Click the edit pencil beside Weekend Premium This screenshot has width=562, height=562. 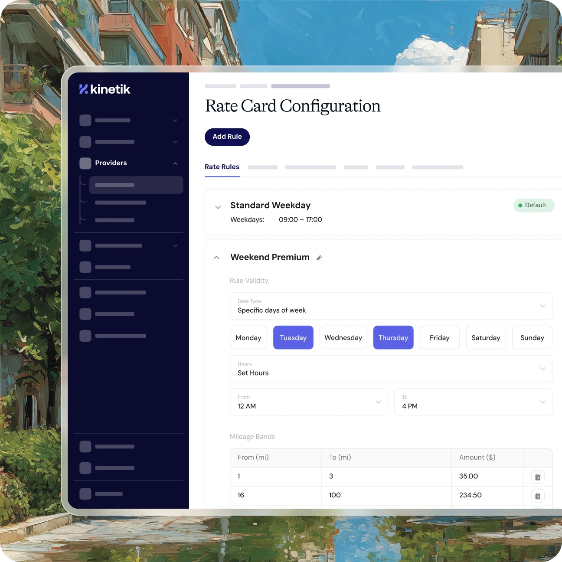pyautogui.click(x=319, y=258)
